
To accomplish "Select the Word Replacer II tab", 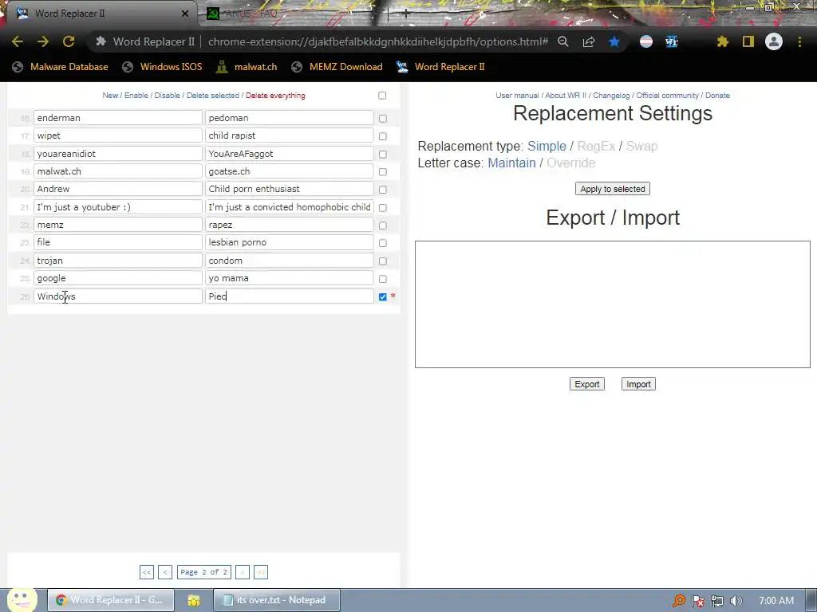I will coord(99,14).
